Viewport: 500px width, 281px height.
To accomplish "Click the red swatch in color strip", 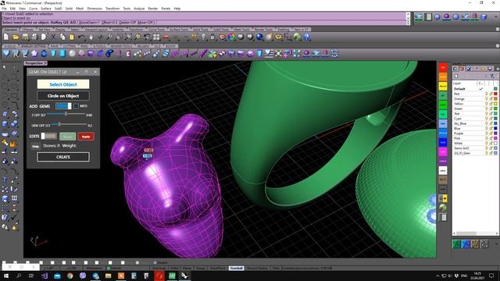I will [443, 68].
